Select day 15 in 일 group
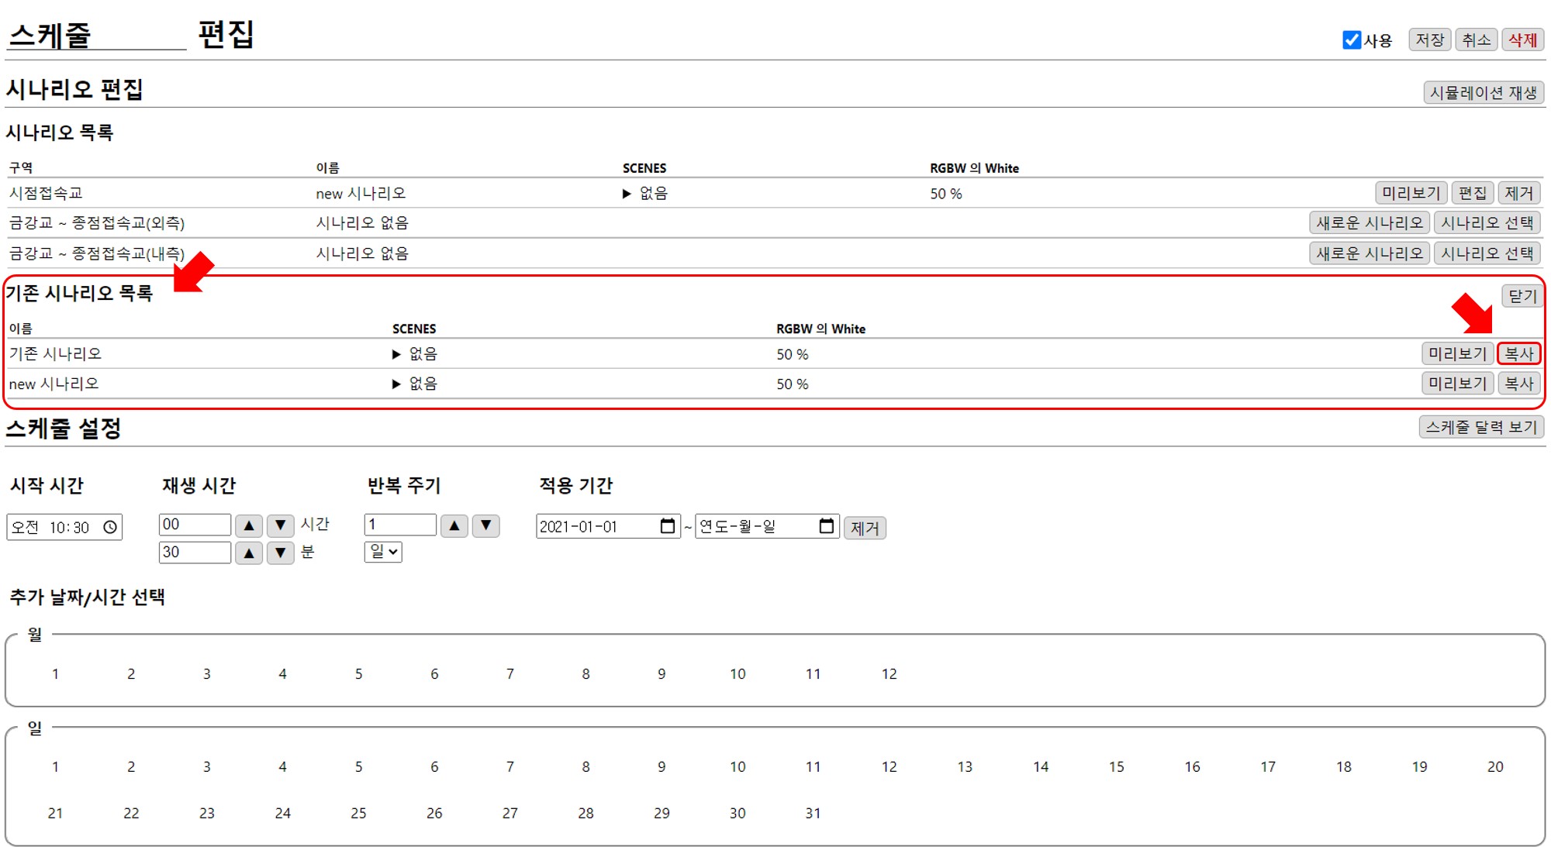1551x847 pixels. point(1116,767)
